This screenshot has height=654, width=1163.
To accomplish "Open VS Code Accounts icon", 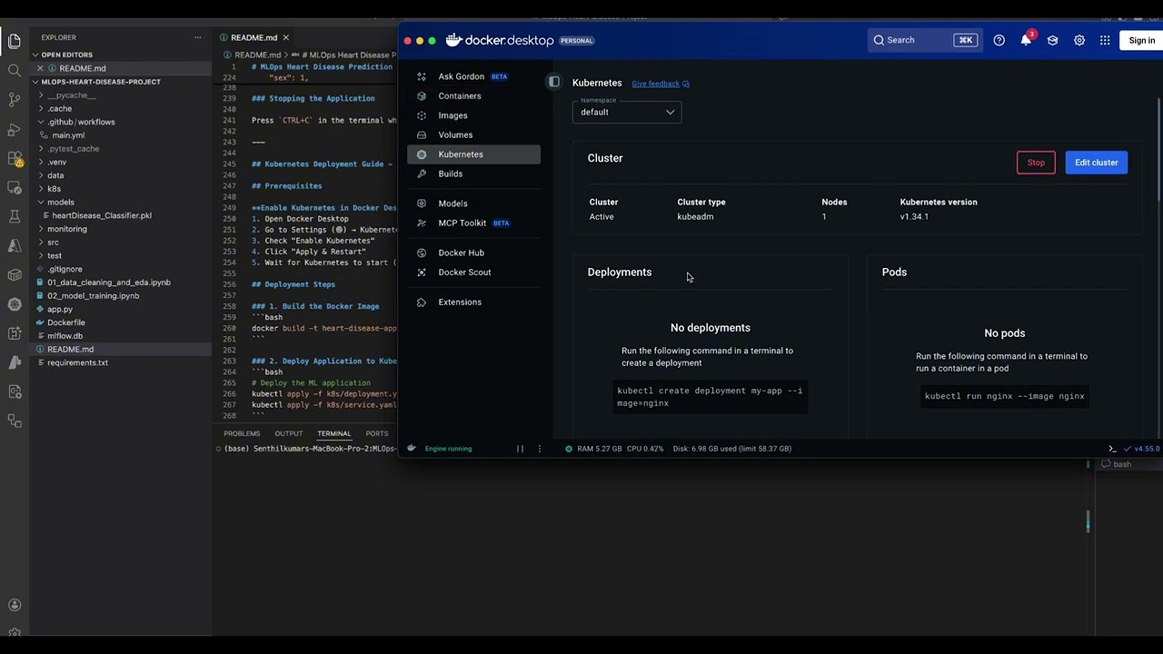I will click(15, 605).
